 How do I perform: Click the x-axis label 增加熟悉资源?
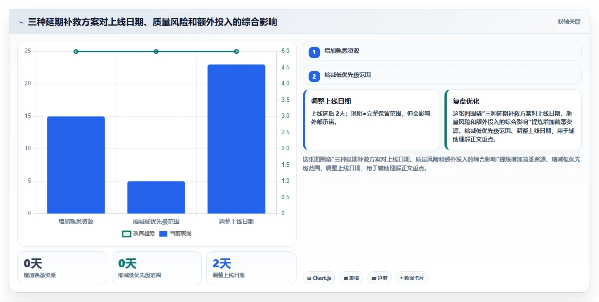[x=76, y=221]
